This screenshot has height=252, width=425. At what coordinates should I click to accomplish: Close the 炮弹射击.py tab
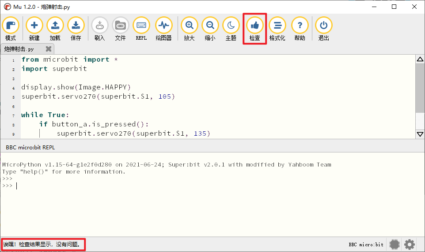[49, 48]
